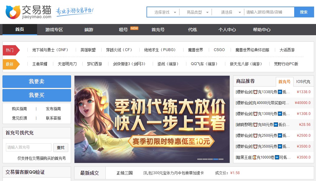316x181 pixels.
Task: Open the 选择游戏 dropdown
Action: pyautogui.click(x=165, y=12)
